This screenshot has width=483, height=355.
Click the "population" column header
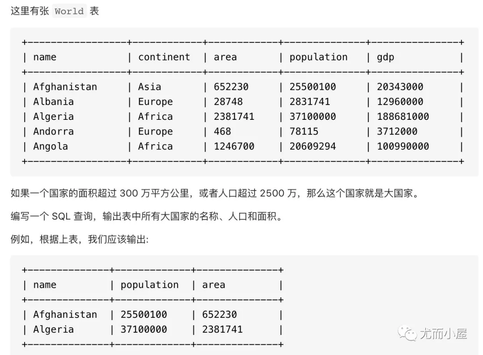point(318,57)
